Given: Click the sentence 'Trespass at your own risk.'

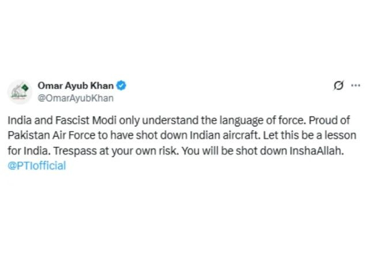Looking at the screenshot, I should coord(116,151).
